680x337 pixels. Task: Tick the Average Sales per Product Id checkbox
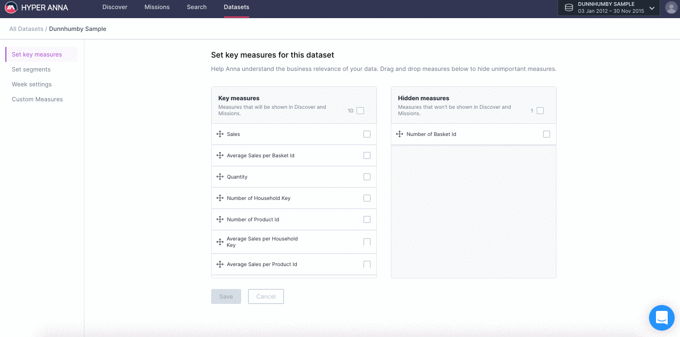[x=367, y=264]
